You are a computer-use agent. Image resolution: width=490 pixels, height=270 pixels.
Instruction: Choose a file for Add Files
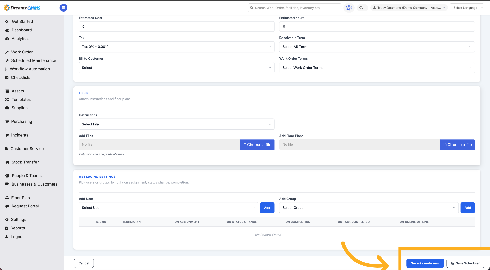point(257,145)
